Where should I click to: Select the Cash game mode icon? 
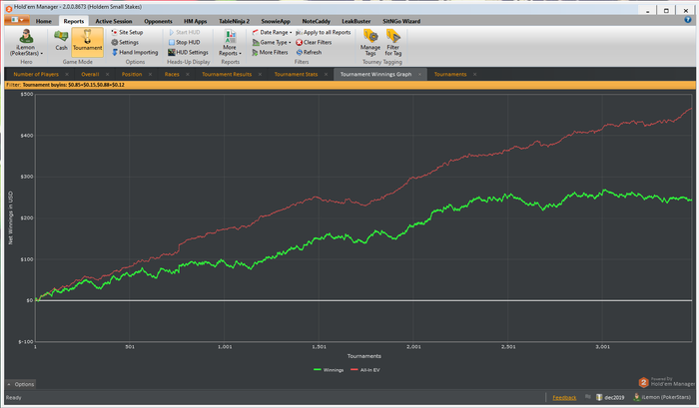click(x=61, y=40)
